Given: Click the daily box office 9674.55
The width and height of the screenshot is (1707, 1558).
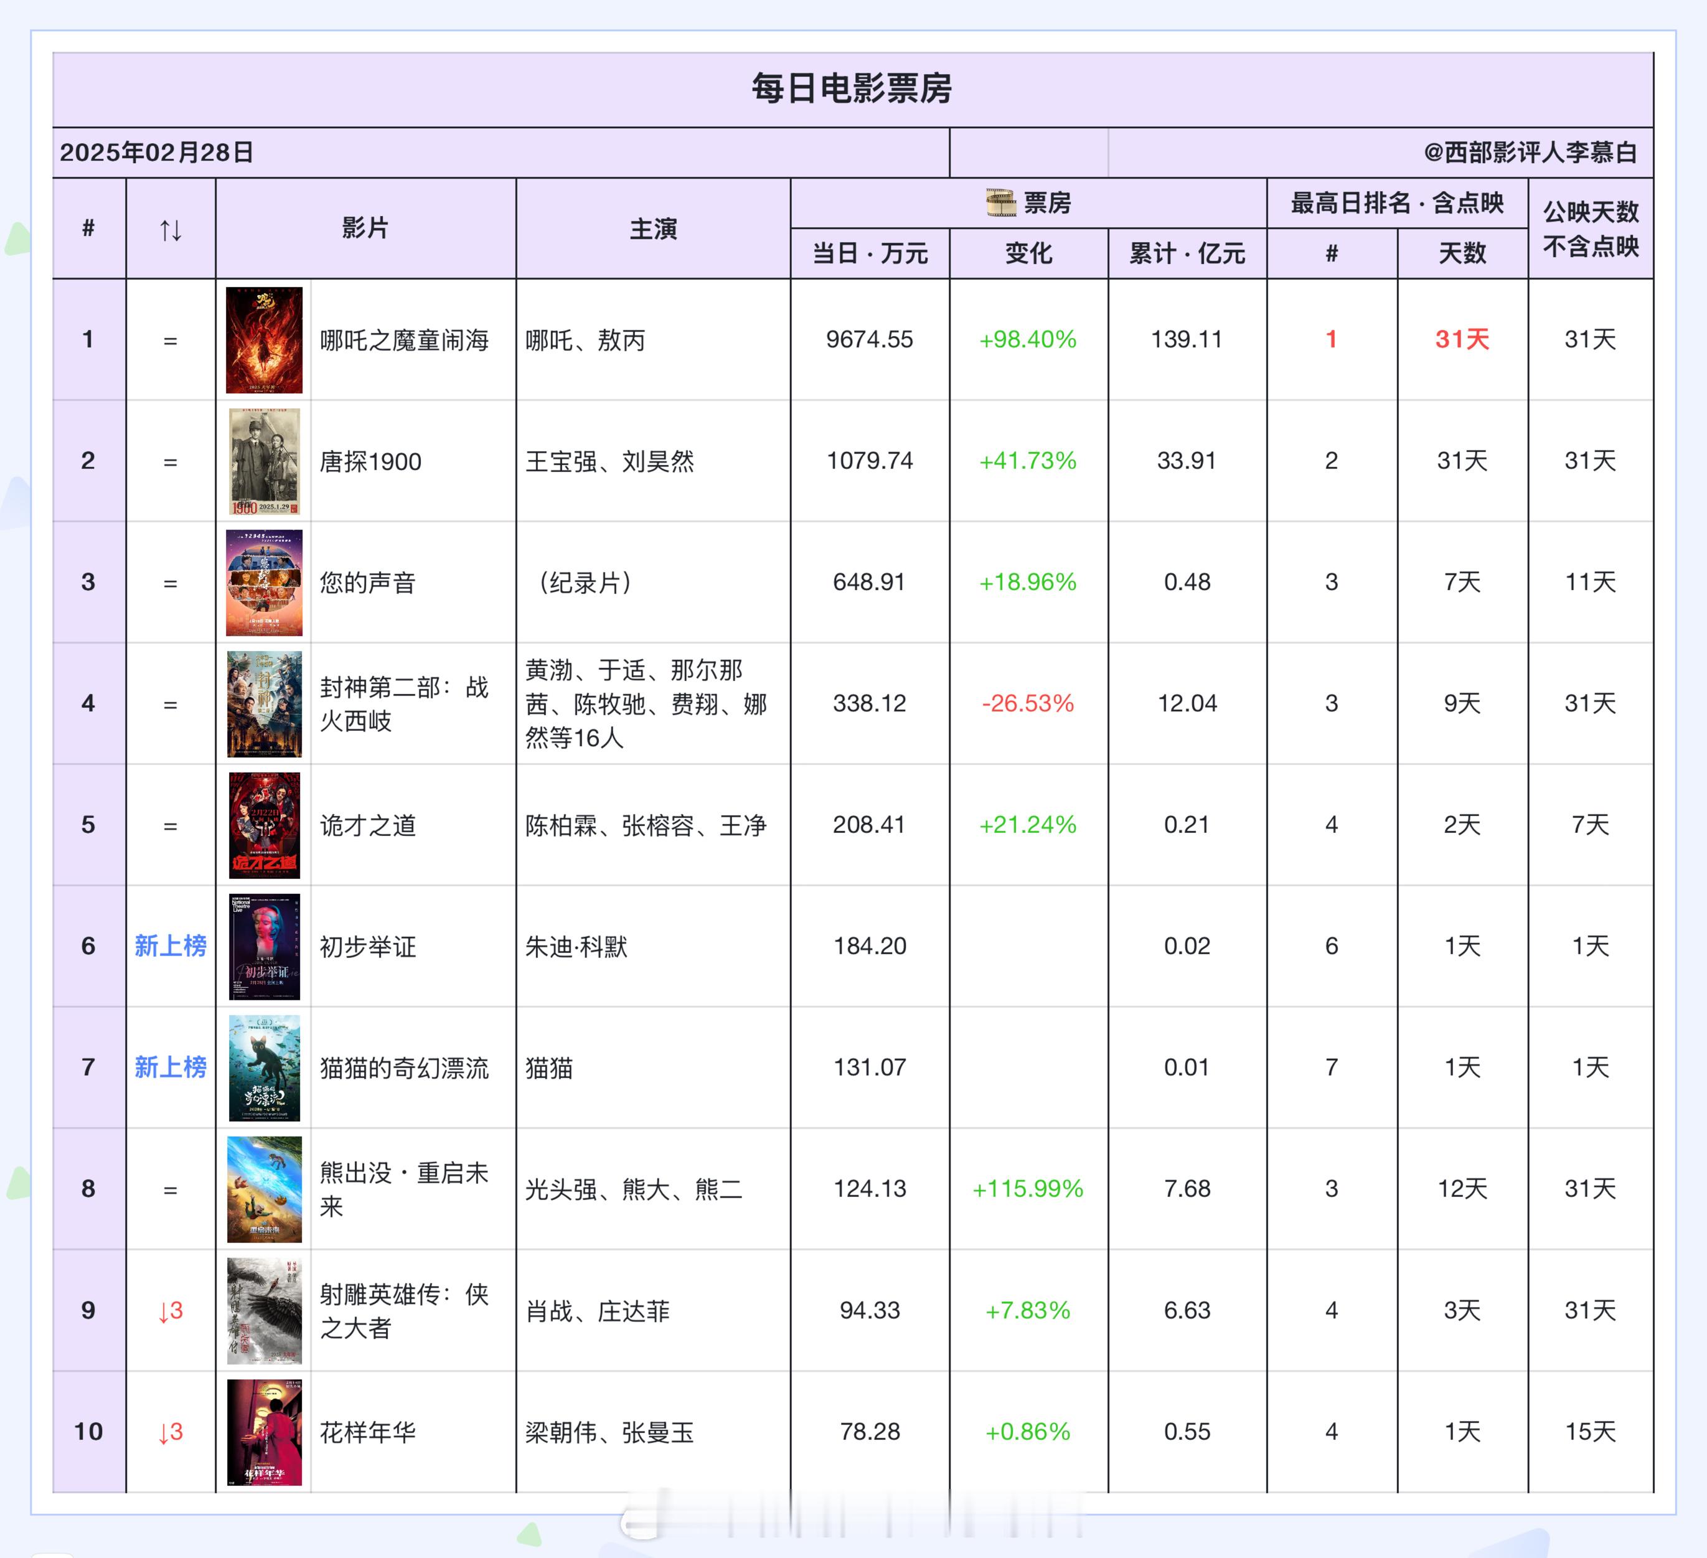Looking at the screenshot, I should [x=870, y=339].
